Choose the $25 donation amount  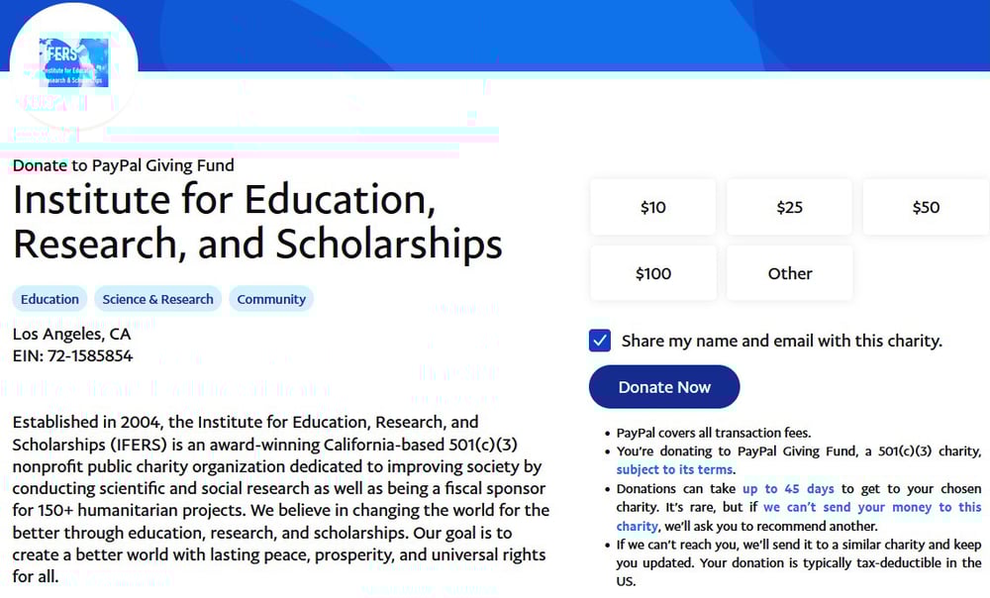789,207
